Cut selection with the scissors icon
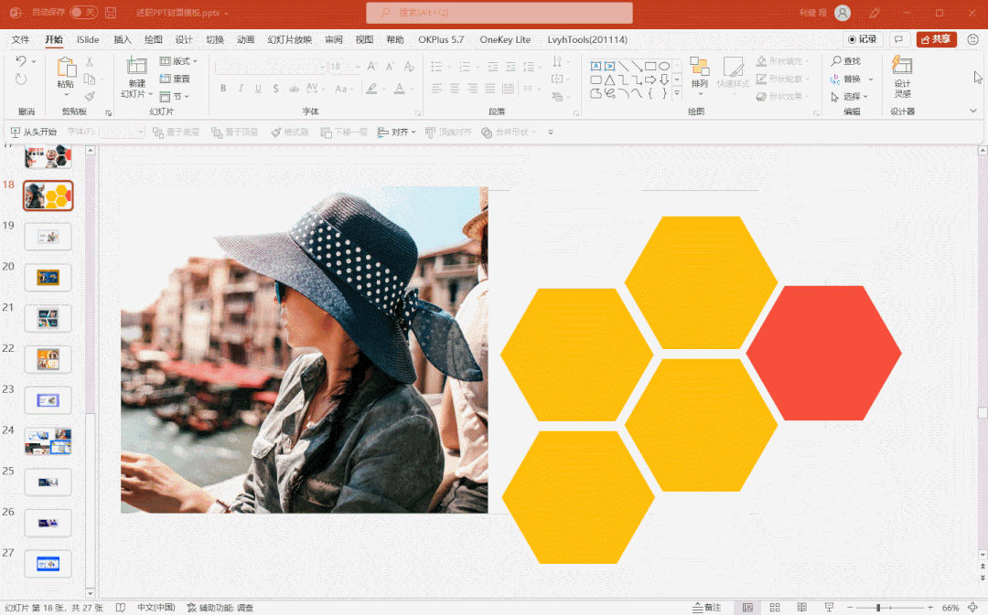The height and width of the screenshot is (615, 988). (x=90, y=62)
